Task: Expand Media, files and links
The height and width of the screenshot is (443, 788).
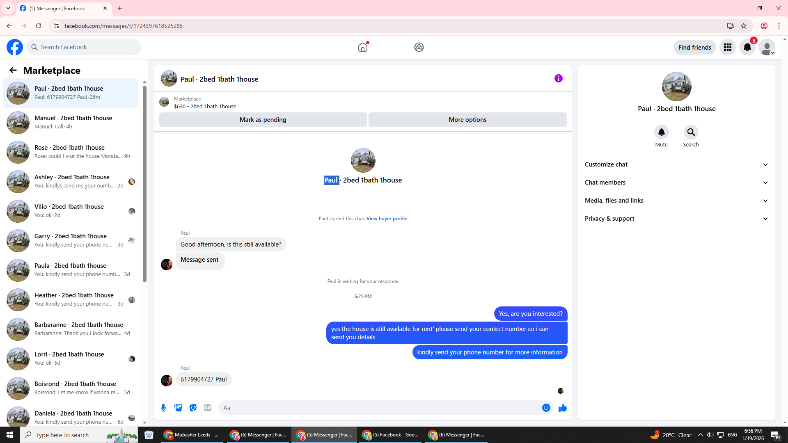Action: point(676,201)
